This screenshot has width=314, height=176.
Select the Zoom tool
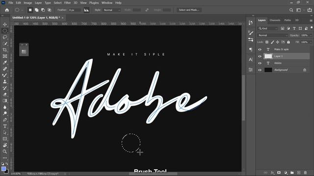(x=5, y=152)
